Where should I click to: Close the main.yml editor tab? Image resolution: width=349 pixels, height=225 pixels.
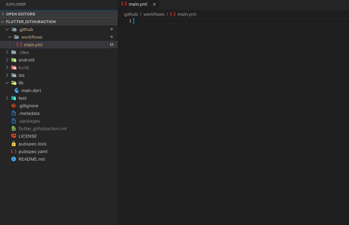point(155,4)
